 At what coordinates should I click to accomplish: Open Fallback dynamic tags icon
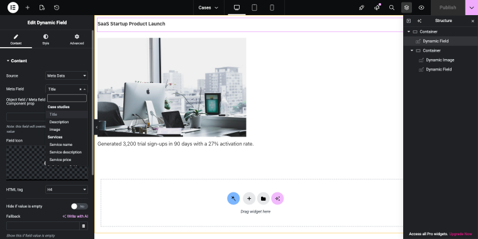(84, 226)
